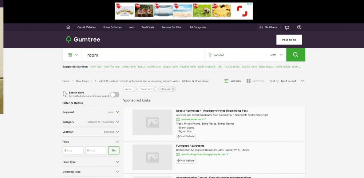
Task: Click the 'room for rent' suggested search
Action: click(x=112, y=66)
